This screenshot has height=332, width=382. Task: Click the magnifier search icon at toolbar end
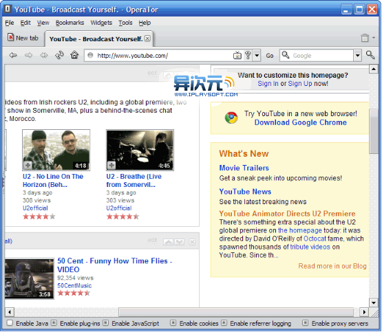point(370,55)
